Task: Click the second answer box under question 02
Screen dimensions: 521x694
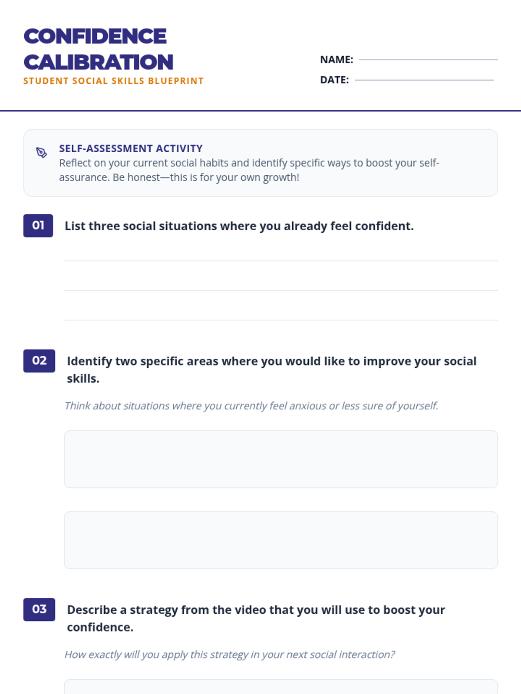Action: (x=281, y=540)
